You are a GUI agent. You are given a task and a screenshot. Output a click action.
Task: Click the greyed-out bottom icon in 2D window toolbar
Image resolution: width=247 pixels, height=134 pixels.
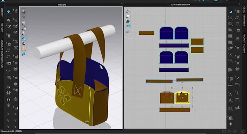click(128, 32)
